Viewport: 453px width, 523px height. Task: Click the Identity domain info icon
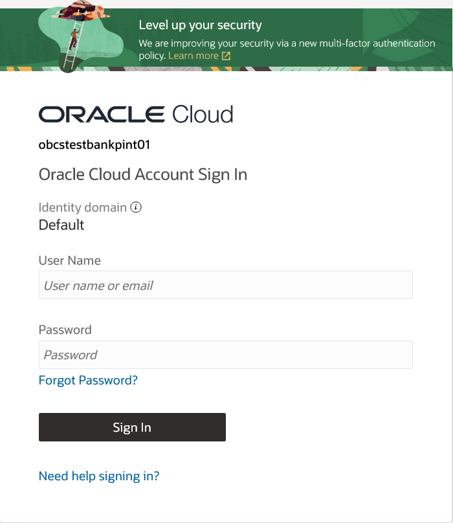[x=136, y=208]
